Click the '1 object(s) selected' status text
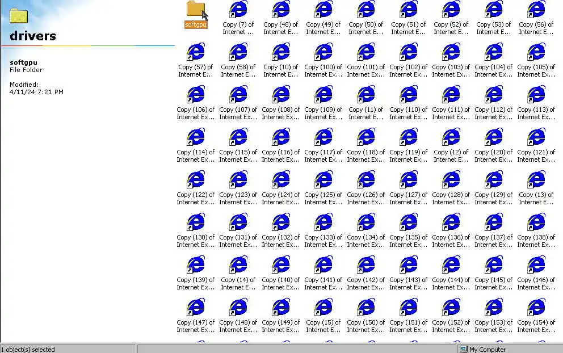563x353 pixels. pos(28,350)
